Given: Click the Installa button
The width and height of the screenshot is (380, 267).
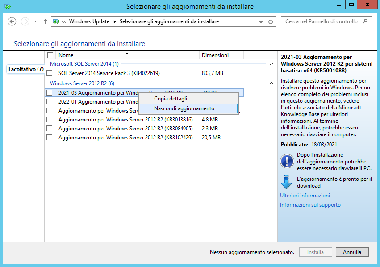Looking at the screenshot, I should coord(316,252).
